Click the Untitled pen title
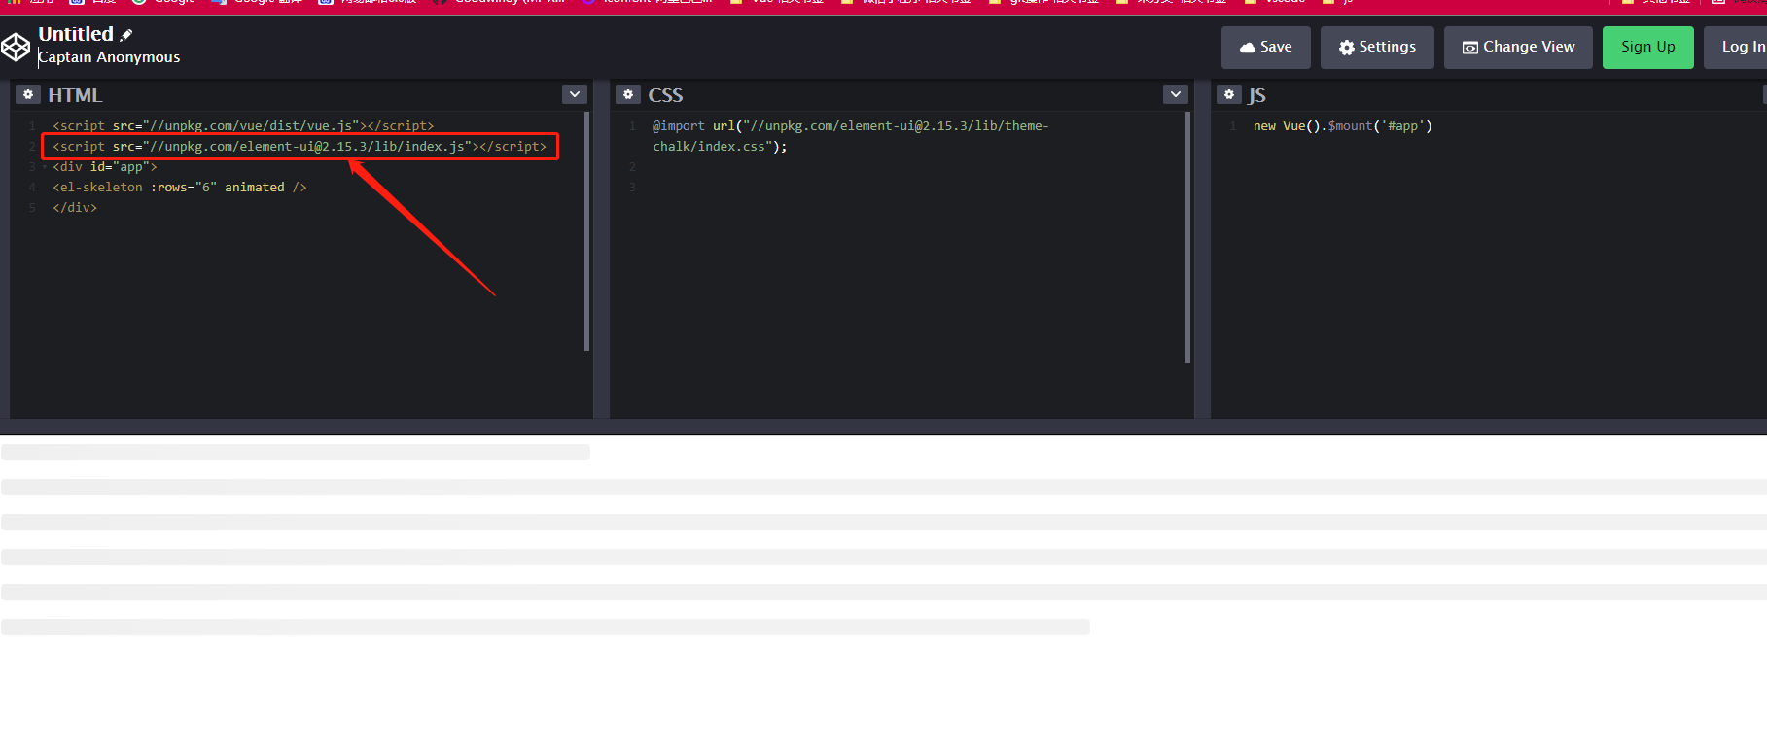 click(76, 34)
